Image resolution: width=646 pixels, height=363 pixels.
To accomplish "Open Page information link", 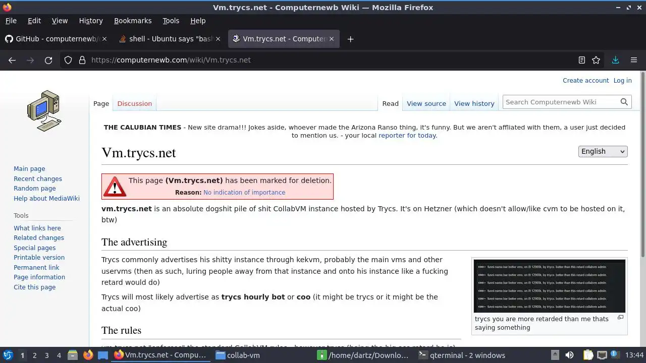I will [x=39, y=277].
